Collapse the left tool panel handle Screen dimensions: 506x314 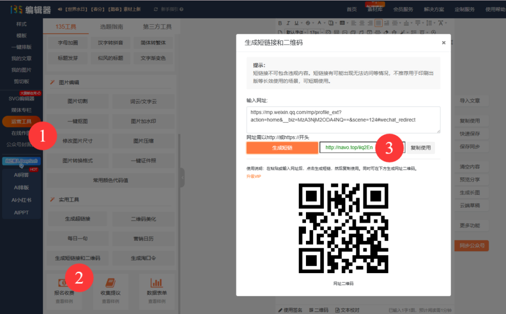point(182,177)
